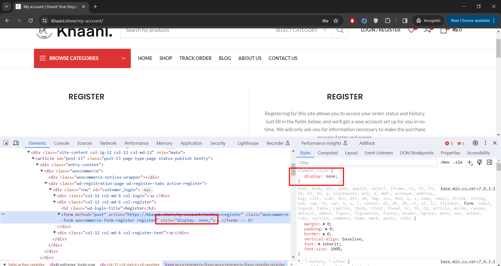Open the SELECT CATEGORY dropdown
Image resolution: width=501 pixels, height=266 pixels.
301,30
